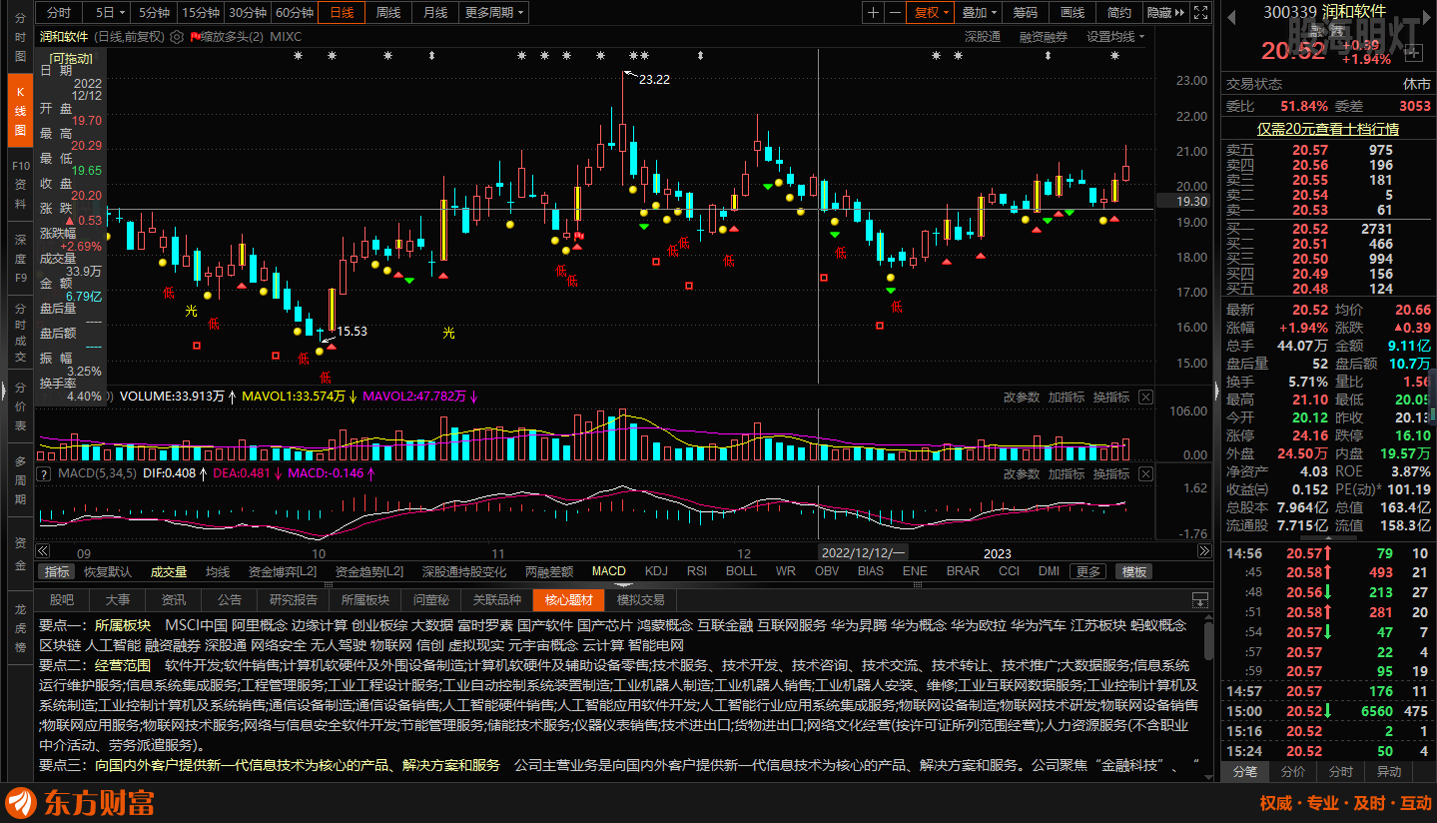Switch chart to 5分钟 period

pyautogui.click(x=154, y=13)
